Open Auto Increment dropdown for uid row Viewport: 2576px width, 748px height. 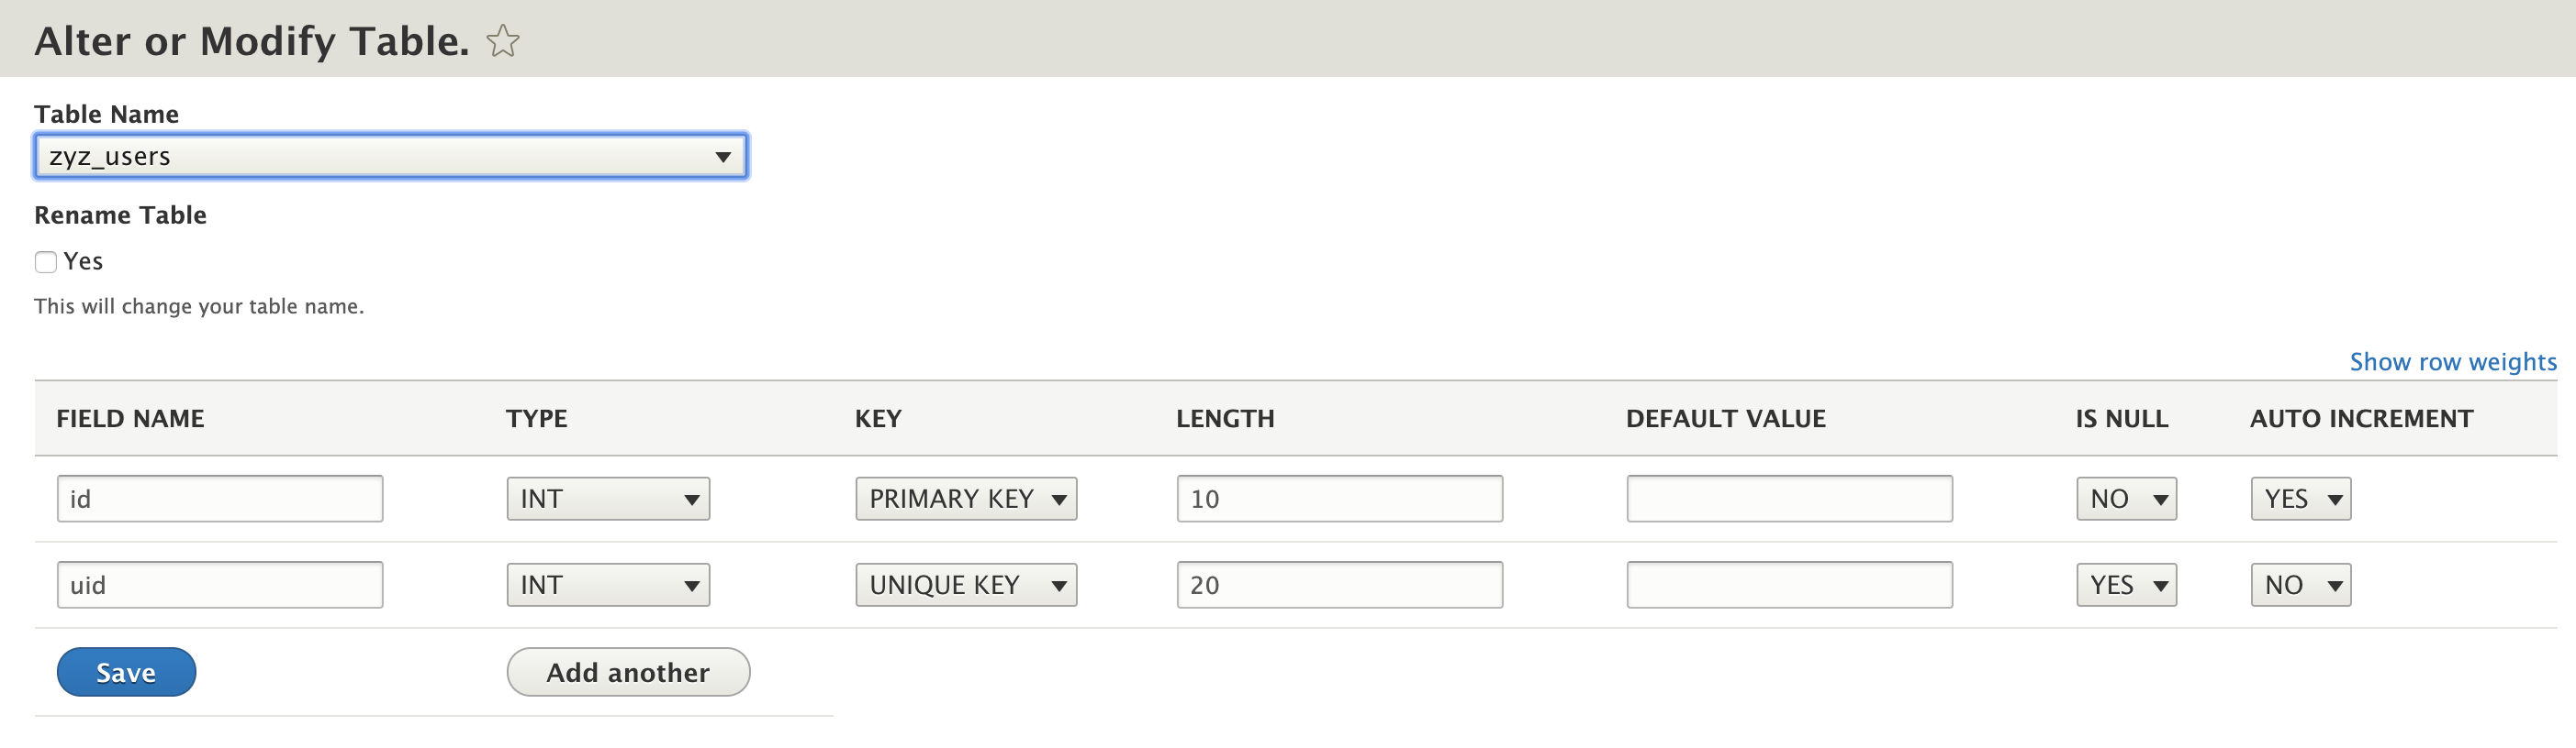tap(2300, 584)
